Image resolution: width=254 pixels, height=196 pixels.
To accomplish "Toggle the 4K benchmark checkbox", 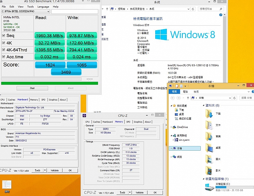I will (x=4, y=43).
